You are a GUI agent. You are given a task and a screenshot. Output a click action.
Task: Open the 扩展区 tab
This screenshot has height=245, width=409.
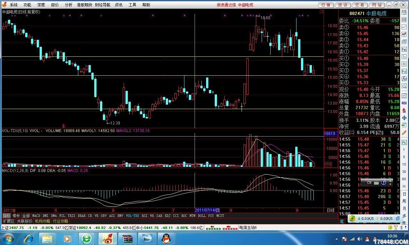coord(9,221)
